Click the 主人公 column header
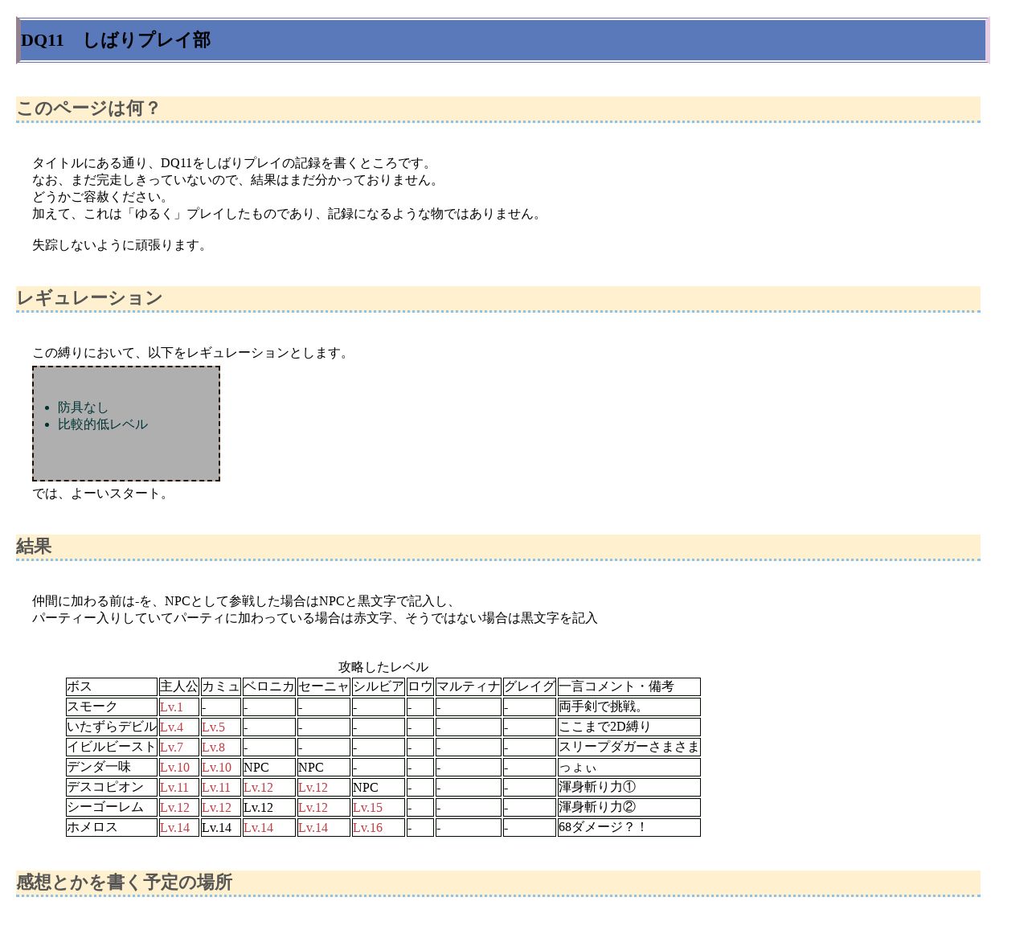The height and width of the screenshot is (930, 1032). coord(179,686)
